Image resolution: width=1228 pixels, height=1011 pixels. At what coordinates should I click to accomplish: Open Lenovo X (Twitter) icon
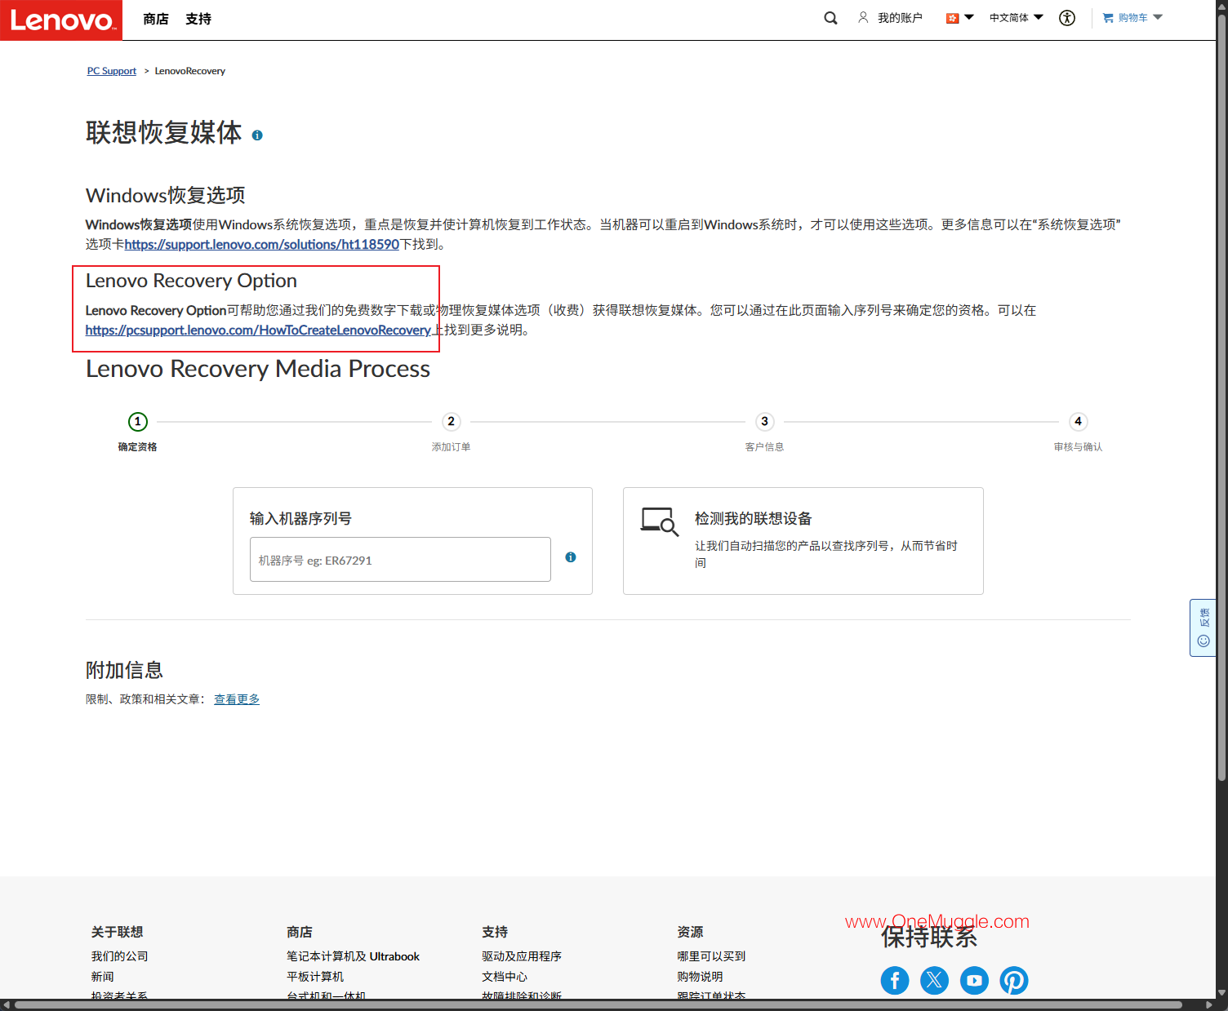tap(935, 980)
